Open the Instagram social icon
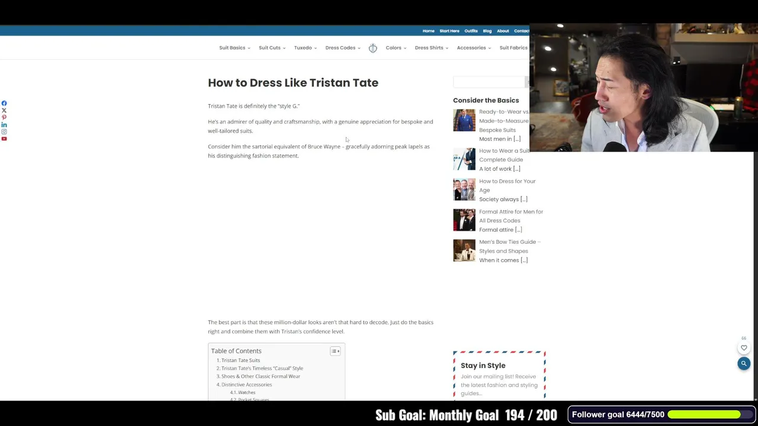758x426 pixels. click(4, 132)
